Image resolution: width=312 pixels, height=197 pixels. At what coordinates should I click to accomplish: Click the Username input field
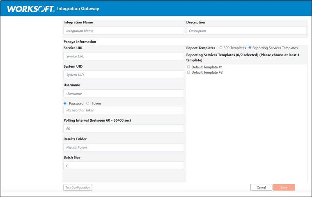[x=124, y=93]
